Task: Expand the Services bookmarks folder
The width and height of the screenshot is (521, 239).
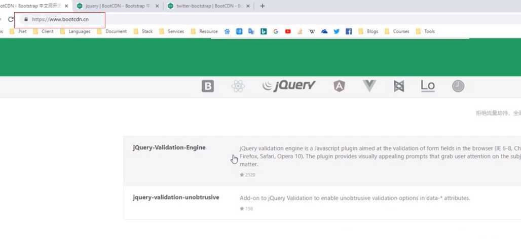Action: 172,31
